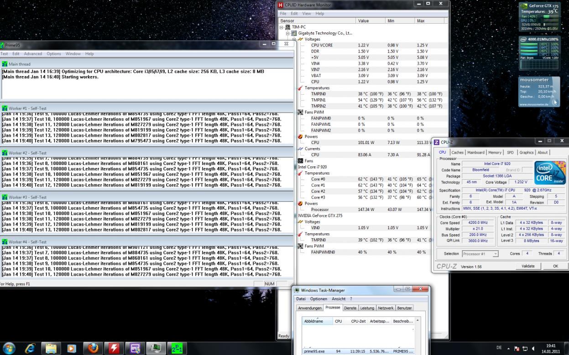The width and height of the screenshot is (569, 355).
Task: Click the volume speaker tray icon
Action: point(533,348)
